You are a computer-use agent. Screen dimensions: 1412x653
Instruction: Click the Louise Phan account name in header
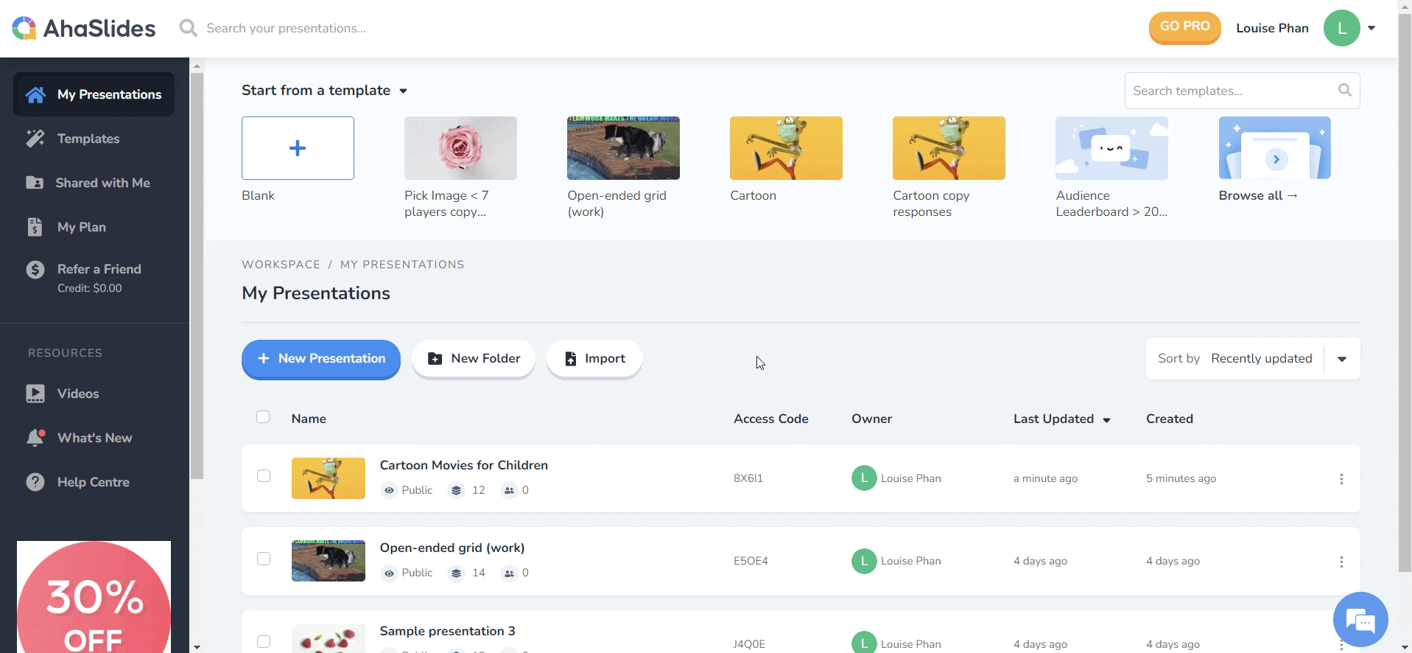(1272, 28)
